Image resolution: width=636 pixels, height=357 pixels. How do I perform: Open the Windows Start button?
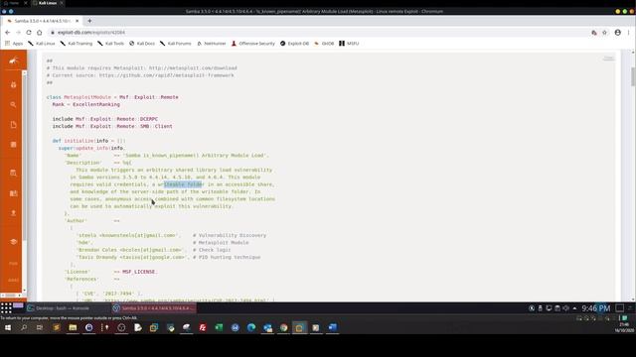pos(7,327)
